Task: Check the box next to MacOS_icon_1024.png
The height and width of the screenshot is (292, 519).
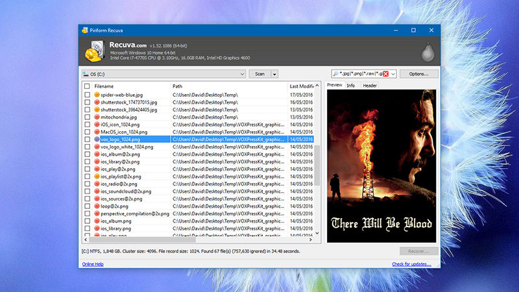Action: coord(88,132)
